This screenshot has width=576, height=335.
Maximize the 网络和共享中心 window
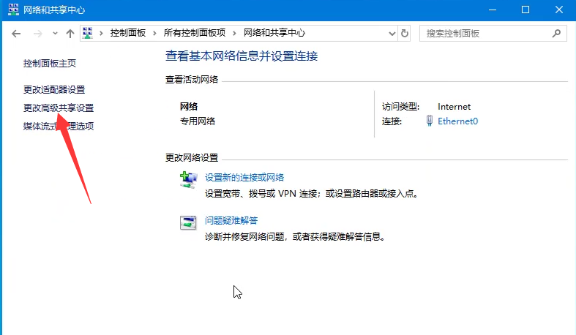coord(525,10)
